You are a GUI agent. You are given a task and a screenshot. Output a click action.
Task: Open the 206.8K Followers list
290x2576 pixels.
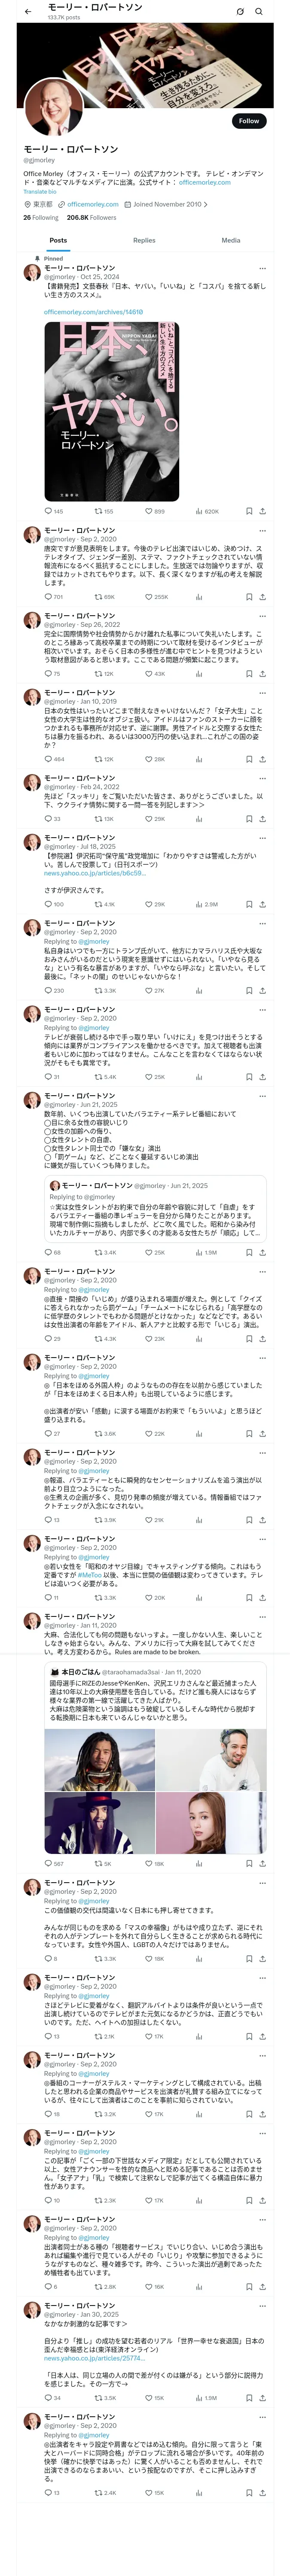coord(91,217)
